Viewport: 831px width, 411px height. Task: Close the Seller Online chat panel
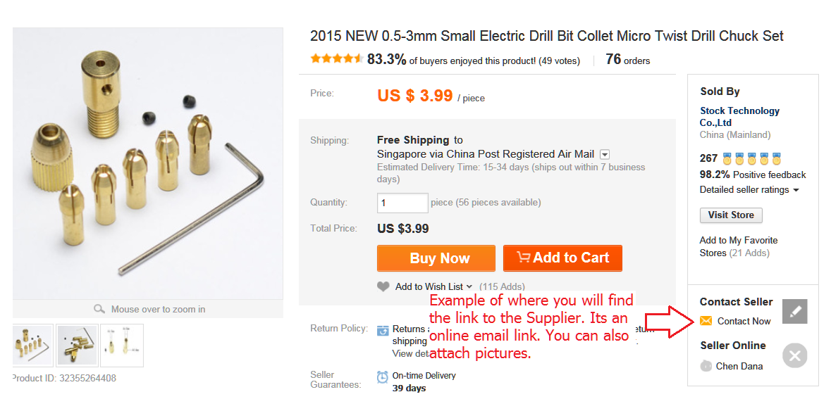[x=795, y=355]
